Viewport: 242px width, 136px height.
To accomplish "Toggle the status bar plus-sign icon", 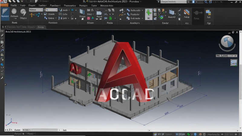I will (x=222, y=134).
